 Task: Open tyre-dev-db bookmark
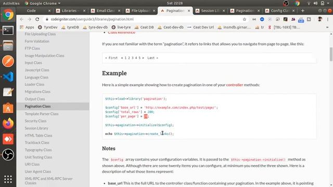coord(96,28)
